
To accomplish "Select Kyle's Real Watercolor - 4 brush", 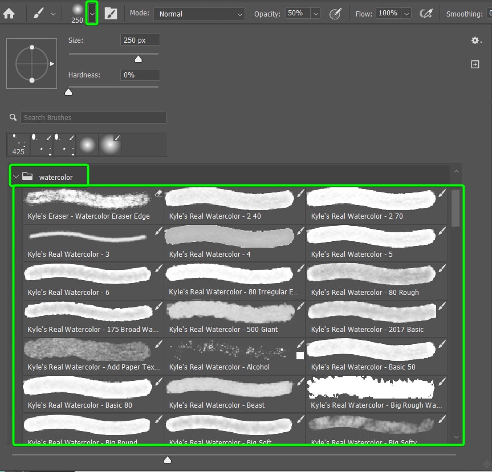I will click(x=234, y=243).
